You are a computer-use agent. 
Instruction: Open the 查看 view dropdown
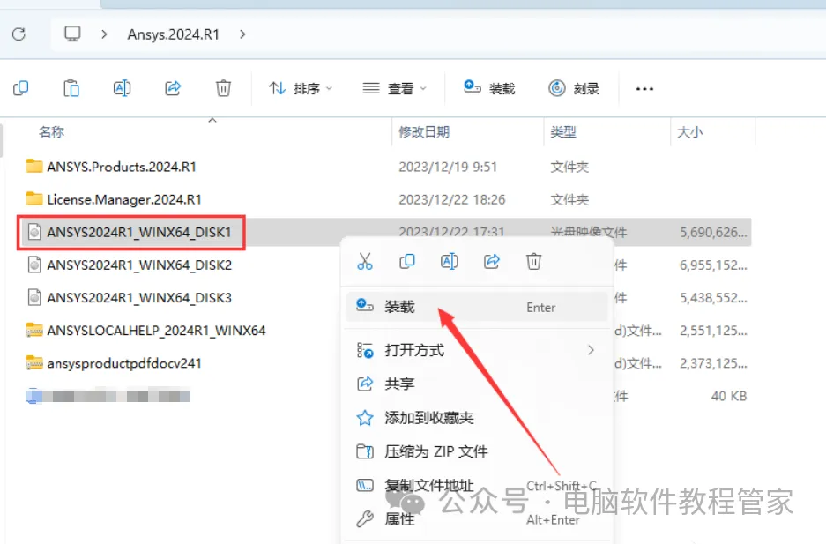(x=394, y=88)
